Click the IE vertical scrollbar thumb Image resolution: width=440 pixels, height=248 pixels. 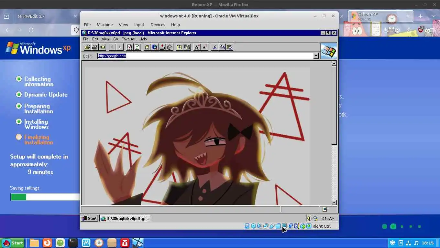coord(334,105)
